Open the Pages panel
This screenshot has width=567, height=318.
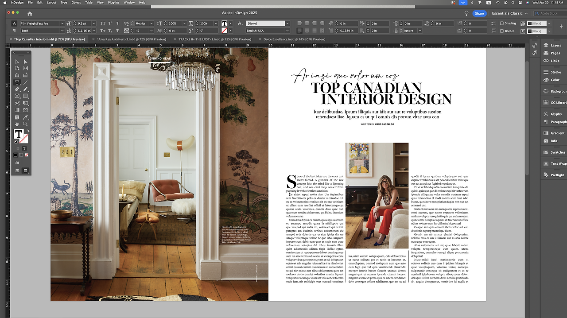555,53
